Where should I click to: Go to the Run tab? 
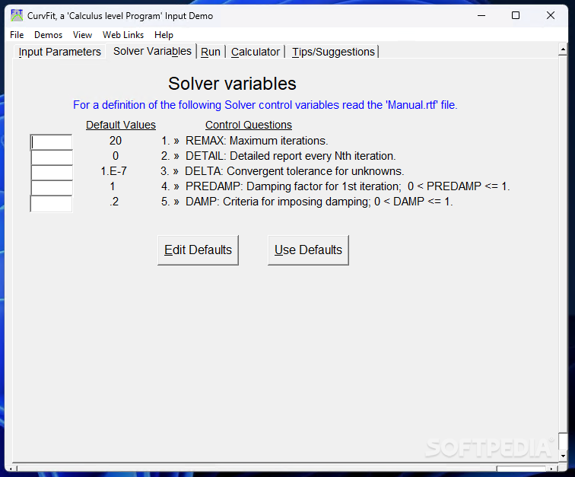point(211,52)
